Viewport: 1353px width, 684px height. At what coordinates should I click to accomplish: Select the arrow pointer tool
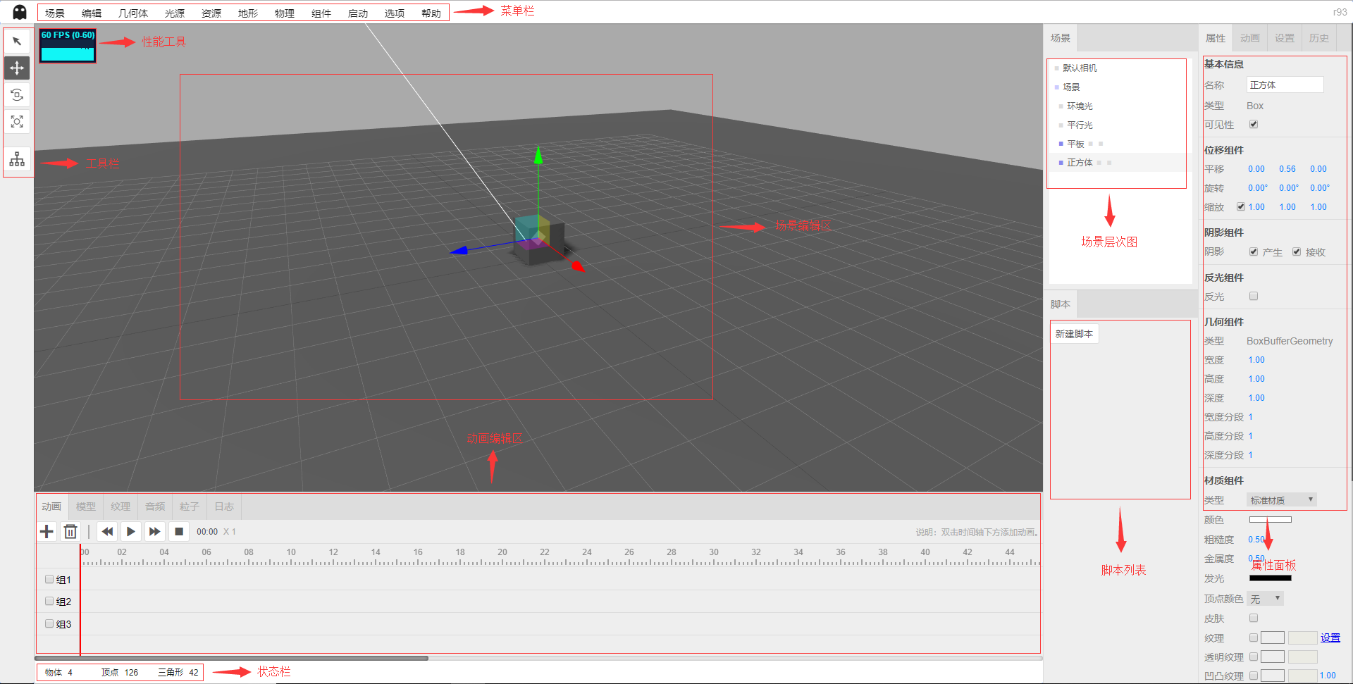tap(17, 42)
